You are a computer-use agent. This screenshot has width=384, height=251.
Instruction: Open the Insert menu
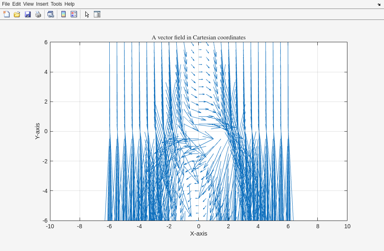[42, 4]
